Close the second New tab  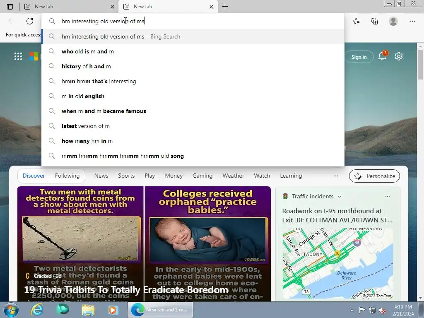212,7
